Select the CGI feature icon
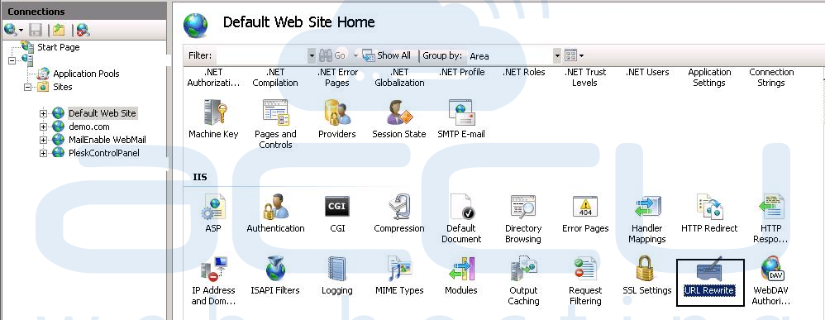The width and height of the screenshot is (825, 320). coord(336,207)
